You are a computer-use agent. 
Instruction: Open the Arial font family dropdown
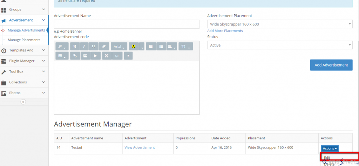[x=119, y=47]
